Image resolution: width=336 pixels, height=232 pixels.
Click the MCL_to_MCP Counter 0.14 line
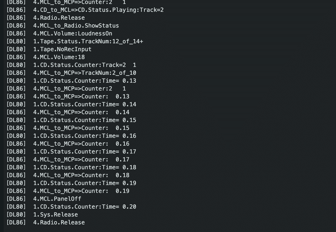[68, 112]
